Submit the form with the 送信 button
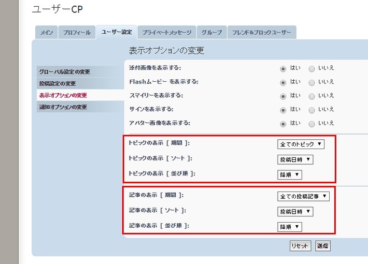Viewport: 368px width, 264px height. 322,246
